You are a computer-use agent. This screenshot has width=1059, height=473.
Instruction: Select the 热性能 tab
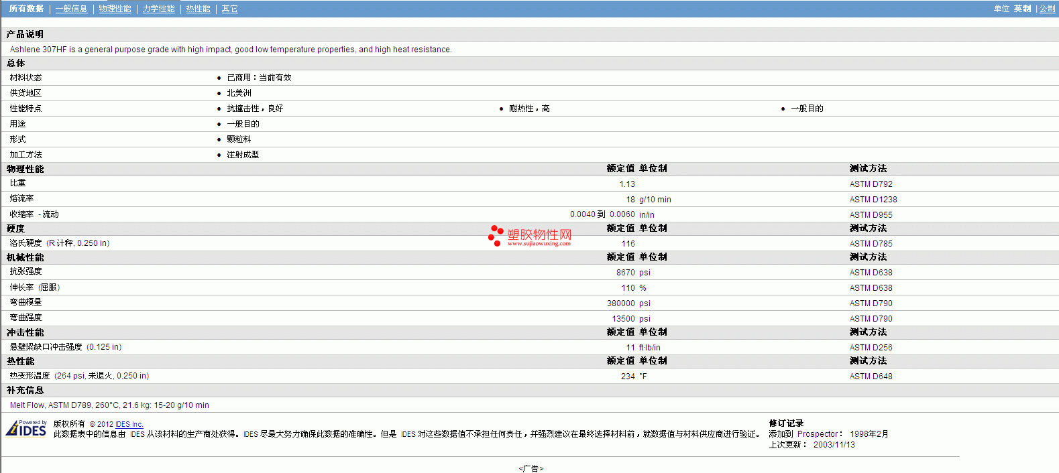199,9
